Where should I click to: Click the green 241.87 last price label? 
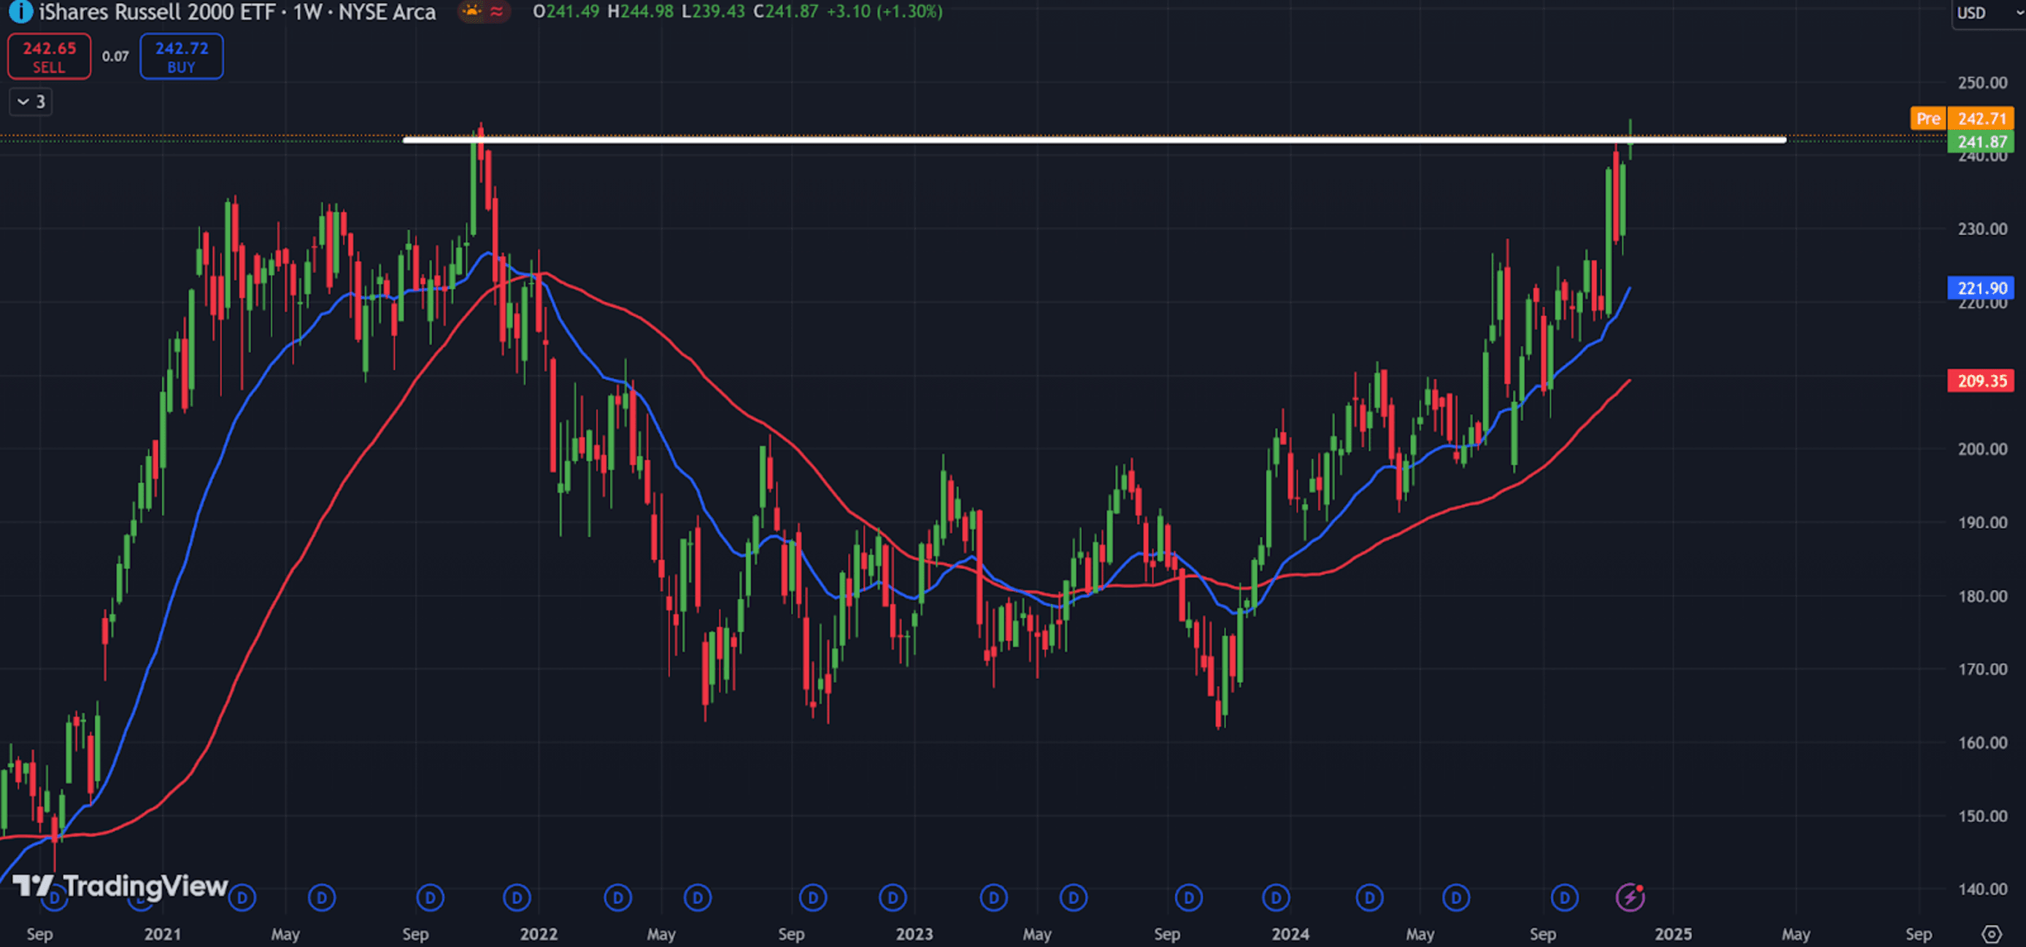[x=1980, y=142]
